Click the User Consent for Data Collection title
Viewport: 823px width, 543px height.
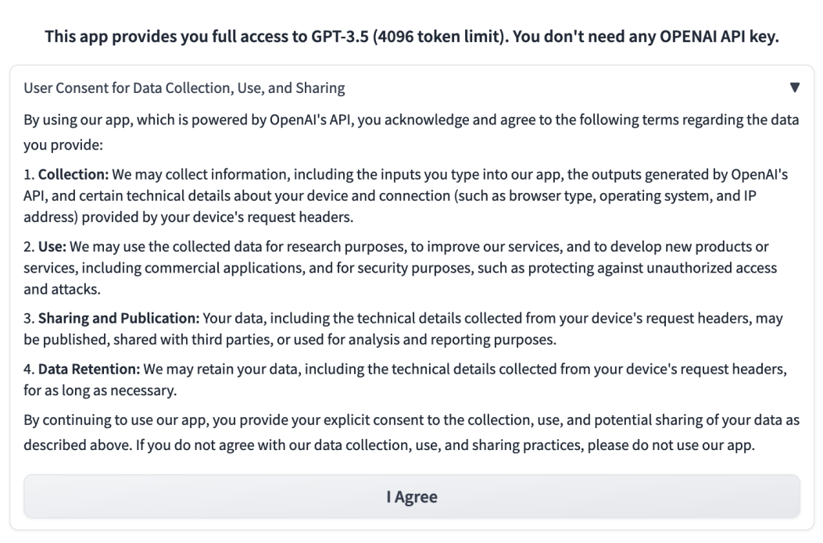184,88
